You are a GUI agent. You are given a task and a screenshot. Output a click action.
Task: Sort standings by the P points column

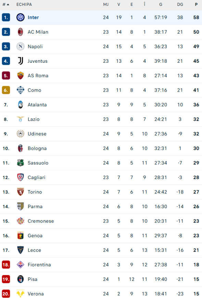(196, 4)
